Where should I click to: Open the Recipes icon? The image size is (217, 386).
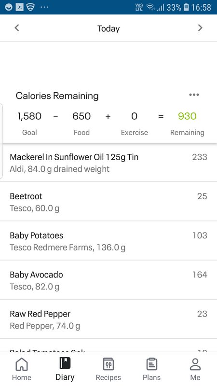108,364
